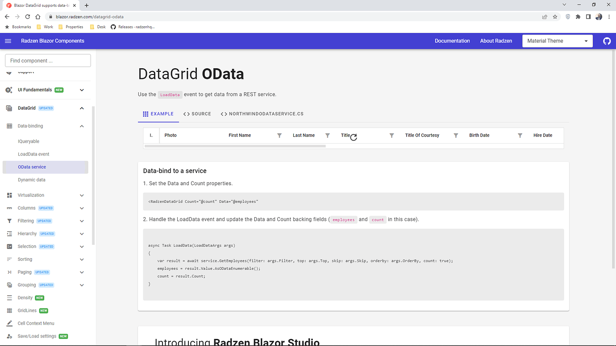Click the DataGrid icon in the sidebar
The height and width of the screenshot is (346, 616).
click(x=8, y=108)
